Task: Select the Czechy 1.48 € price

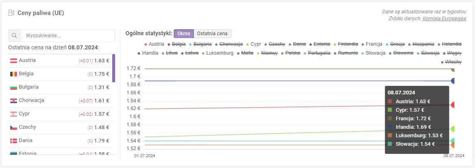Action: 102,128
